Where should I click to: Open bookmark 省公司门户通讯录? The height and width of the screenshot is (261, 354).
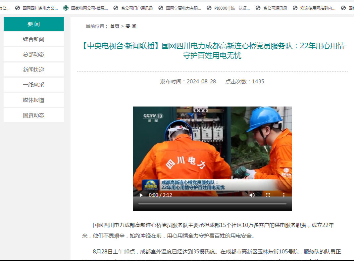pyautogui.click(x=133, y=8)
